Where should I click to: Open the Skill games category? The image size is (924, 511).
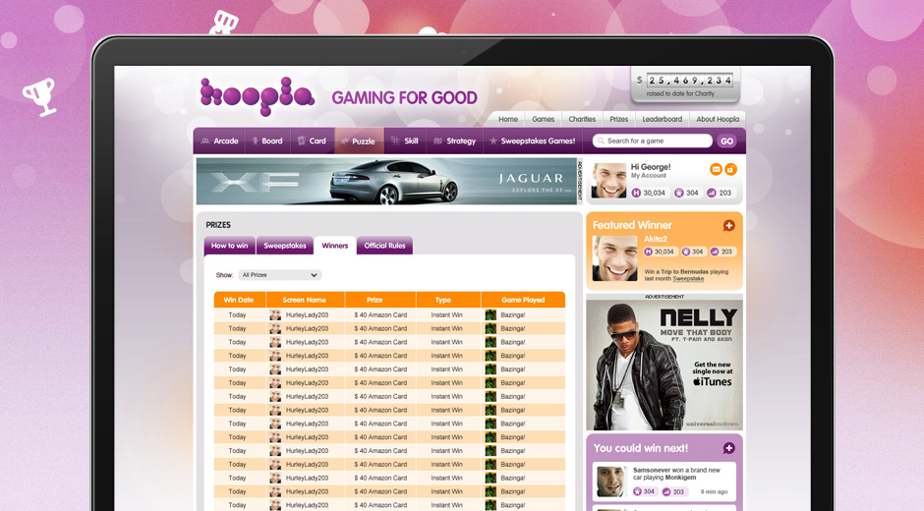405,141
